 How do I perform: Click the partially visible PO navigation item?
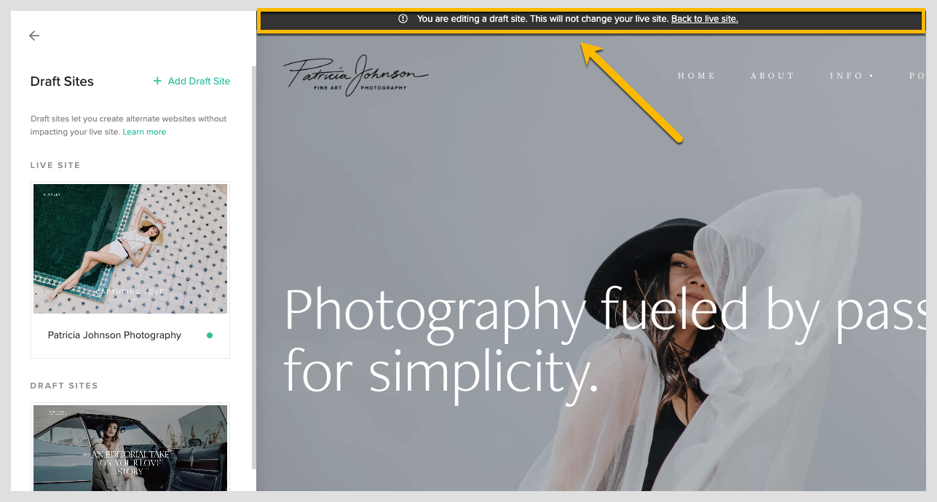(x=917, y=76)
